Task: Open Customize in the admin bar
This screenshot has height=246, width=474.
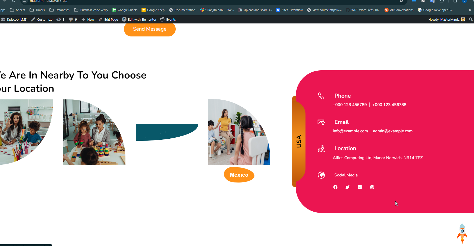Action: click(42, 19)
